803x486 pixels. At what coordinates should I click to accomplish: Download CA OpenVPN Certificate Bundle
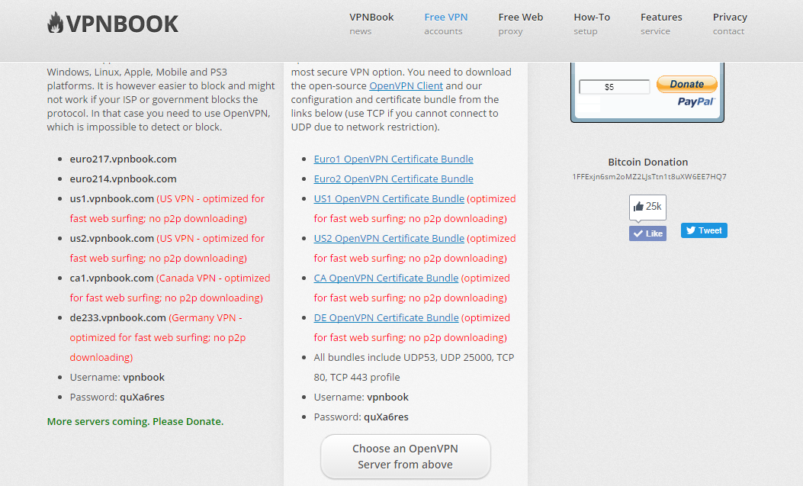tap(386, 278)
